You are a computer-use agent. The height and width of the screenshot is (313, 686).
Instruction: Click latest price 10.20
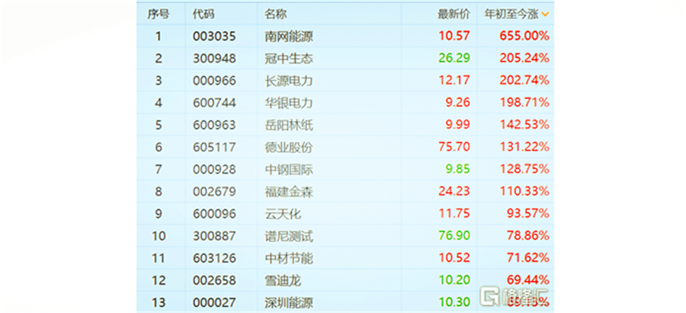coord(454,281)
